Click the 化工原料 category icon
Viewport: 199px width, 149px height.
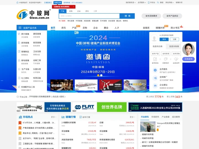[19, 78]
